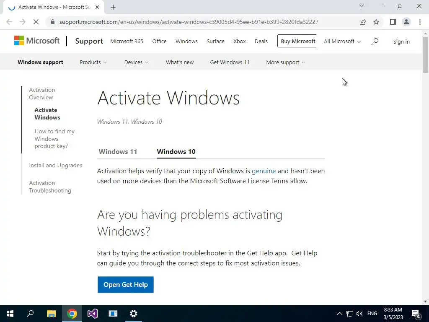Image resolution: width=429 pixels, height=322 pixels.
Task: Open Activation Troubleshooting section
Action: click(x=50, y=187)
